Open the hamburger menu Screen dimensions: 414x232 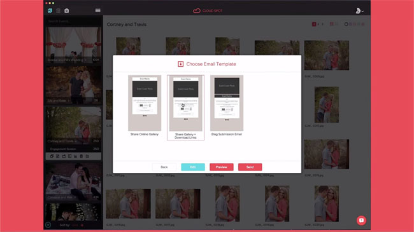(97, 11)
